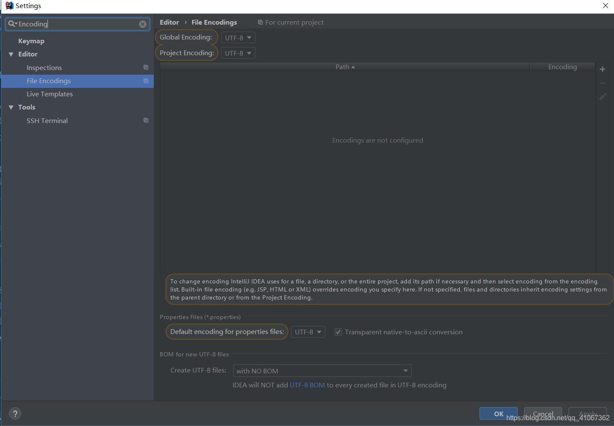Screen dimensions: 614x426
Task: Close the Settings dialog window
Action: click(606, 6)
